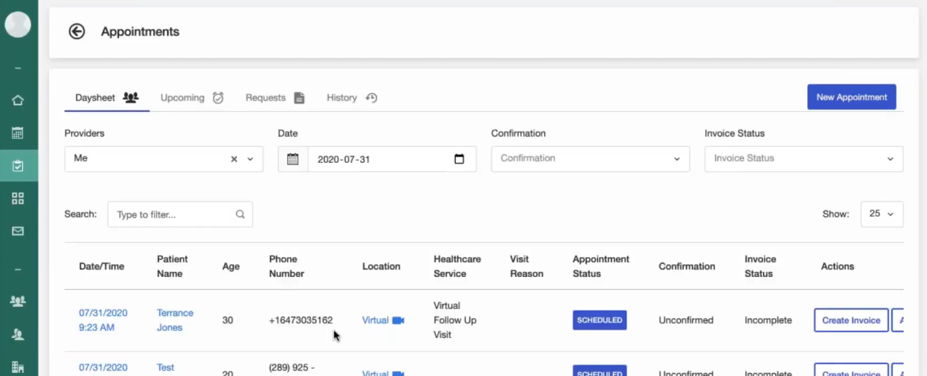
Task: Go to Home in the sidebar
Action: [x=18, y=100]
